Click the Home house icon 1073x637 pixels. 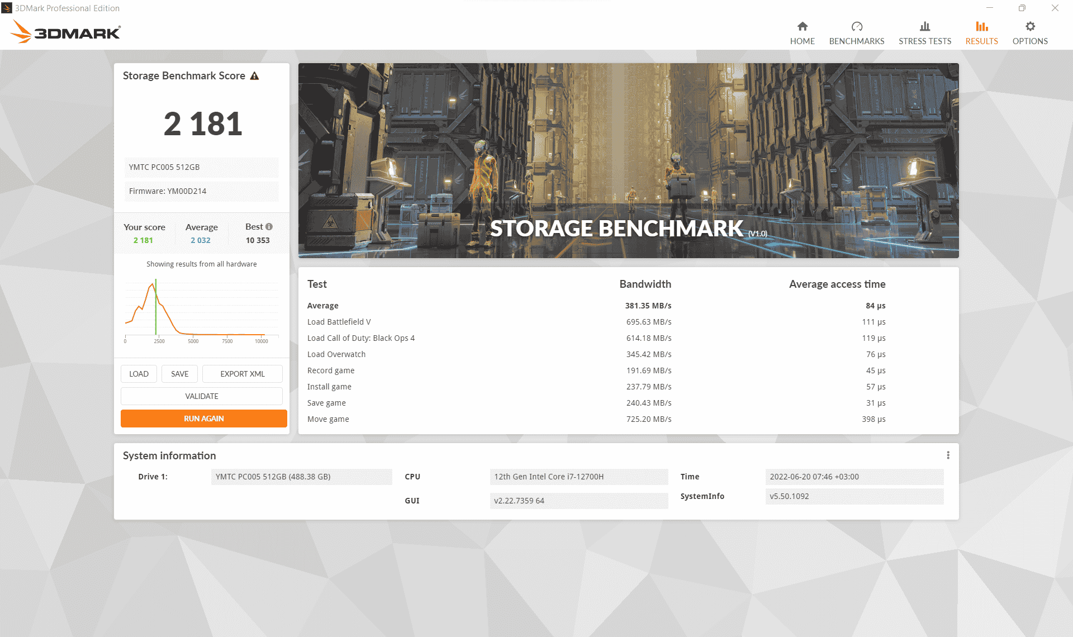802,26
